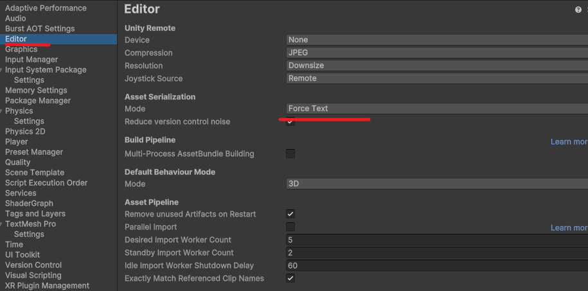Click Idle Import Worker Shutdown Delay field

(x=437, y=265)
